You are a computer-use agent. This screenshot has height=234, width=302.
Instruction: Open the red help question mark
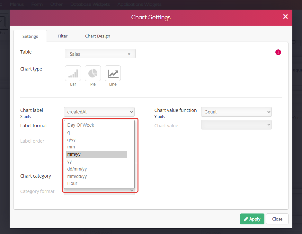pyautogui.click(x=278, y=52)
